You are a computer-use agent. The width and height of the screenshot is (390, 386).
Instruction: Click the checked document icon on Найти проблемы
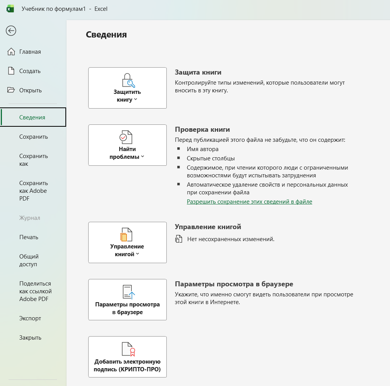click(x=126, y=137)
